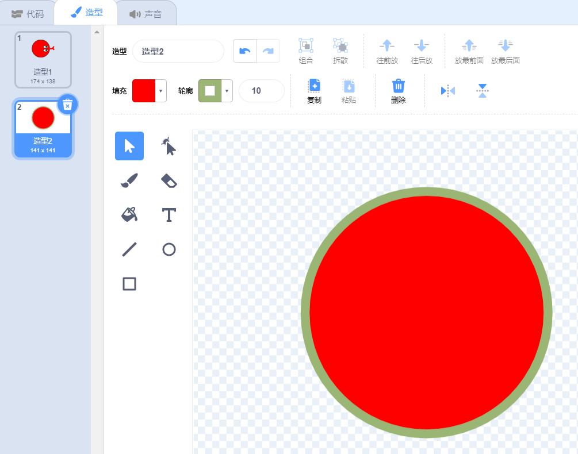Viewport: 578px width, 454px height.
Task: Select costume 造型2 thumbnail
Action: point(43,129)
